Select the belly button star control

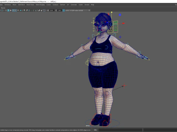click(98, 62)
